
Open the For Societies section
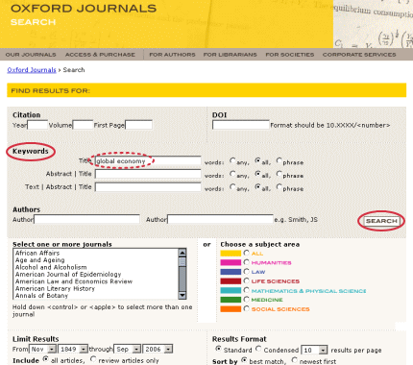290,55
